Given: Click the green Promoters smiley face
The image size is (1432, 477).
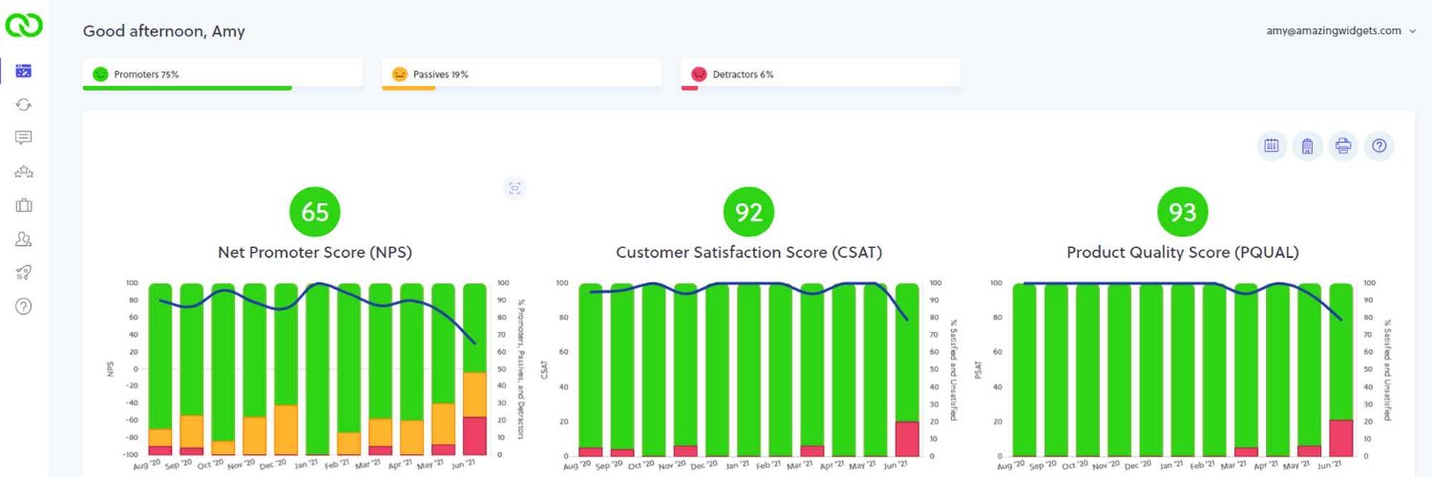Looking at the screenshot, I should coord(100,73).
